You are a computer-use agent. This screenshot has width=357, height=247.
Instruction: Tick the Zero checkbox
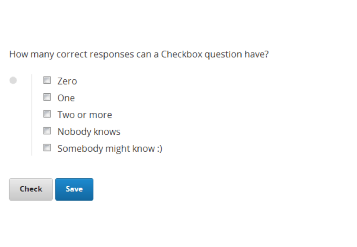[x=47, y=81]
